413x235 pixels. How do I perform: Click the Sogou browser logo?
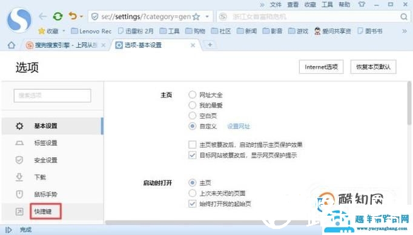click(x=19, y=20)
